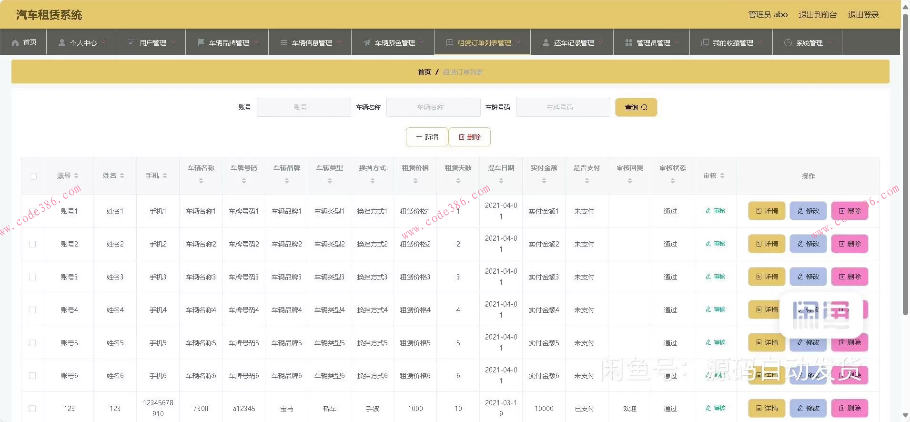
Task: Expand the 车辆信息管理 dropdown arrow
Action: click(339, 42)
